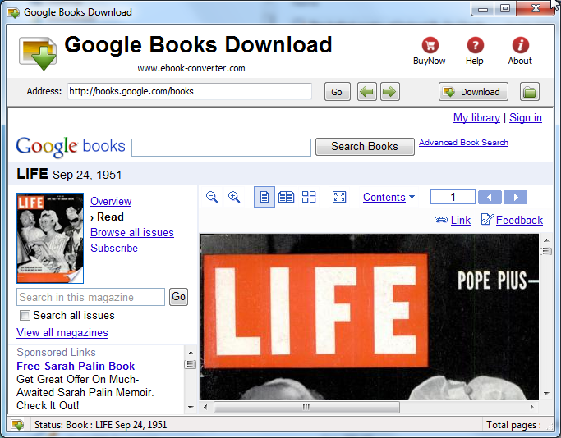The image size is (561, 438).
Task: Open View all magazines link
Action: (x=62, y=333)
